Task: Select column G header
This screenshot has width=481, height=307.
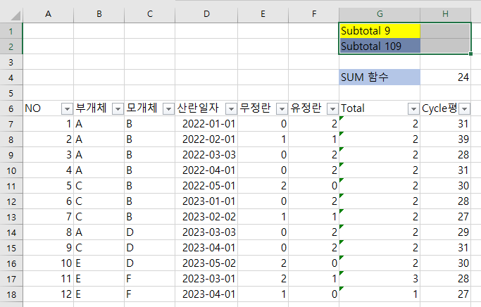Action: click(380, 14)
